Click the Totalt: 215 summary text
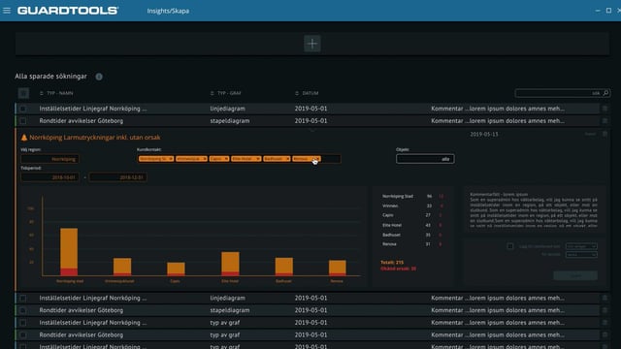The image size is (621, 349). click(x=392, y=263)
